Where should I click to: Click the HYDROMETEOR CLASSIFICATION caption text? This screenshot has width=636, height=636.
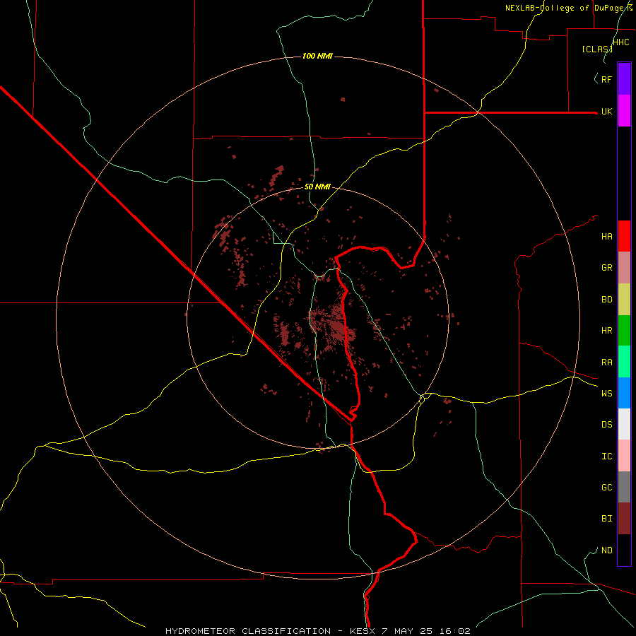(x=248, y=631)
